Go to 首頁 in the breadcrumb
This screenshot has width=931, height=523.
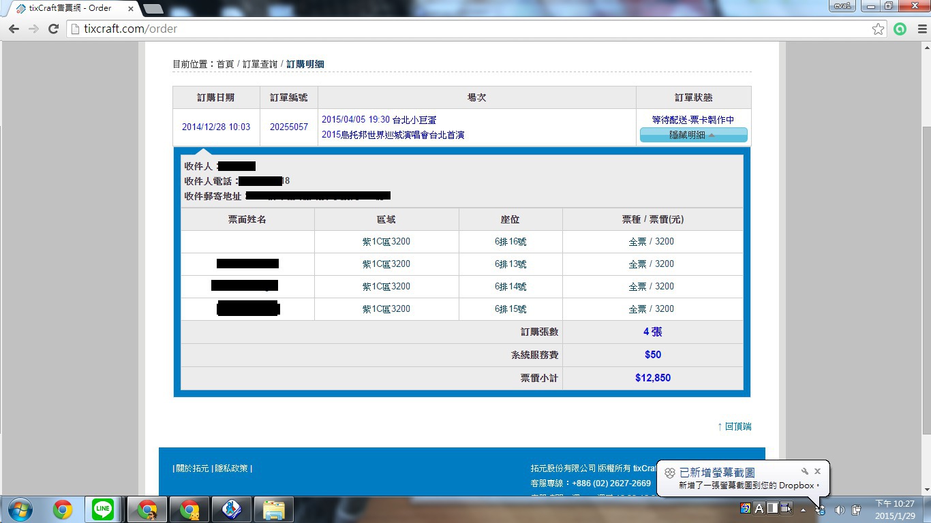pos(225,64)
